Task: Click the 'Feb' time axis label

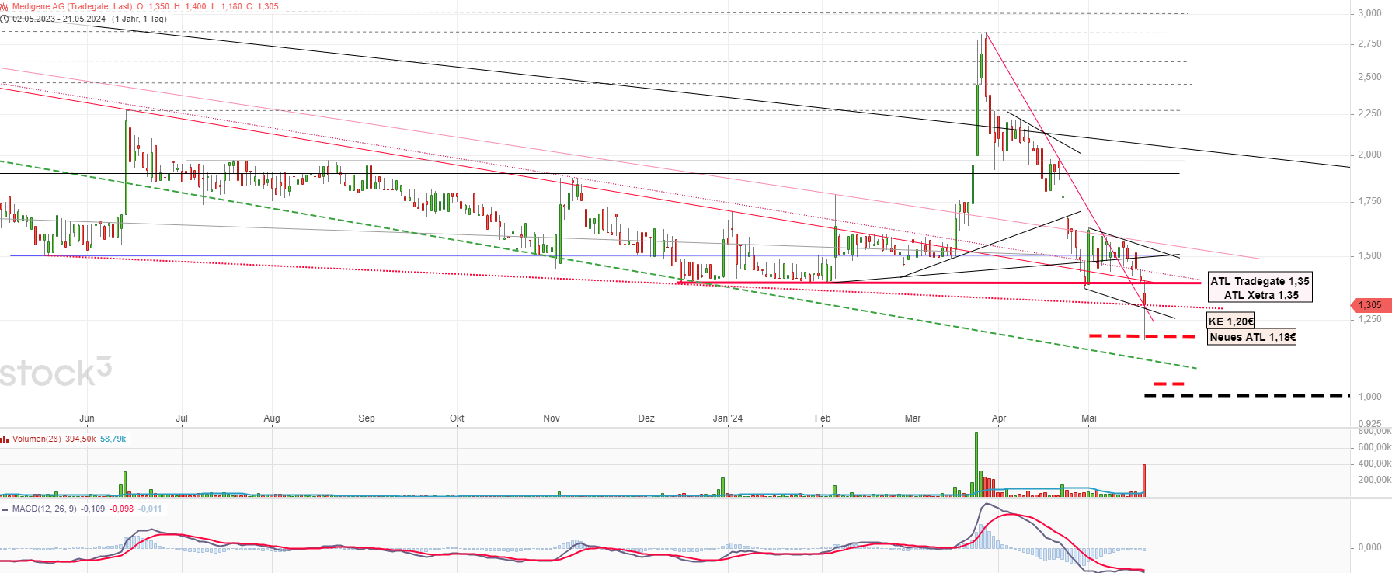Action: click(x=823, y=418)
